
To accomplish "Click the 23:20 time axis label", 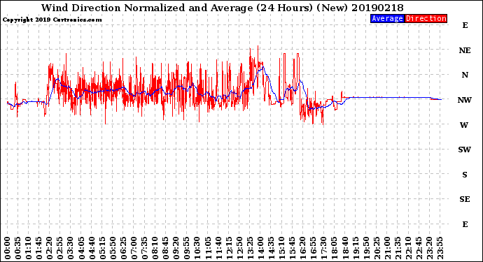I will coord(429,248).
